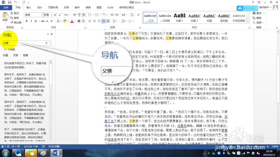
Task: Switch to 审阅 Review tab
Action: coord(88,8)
